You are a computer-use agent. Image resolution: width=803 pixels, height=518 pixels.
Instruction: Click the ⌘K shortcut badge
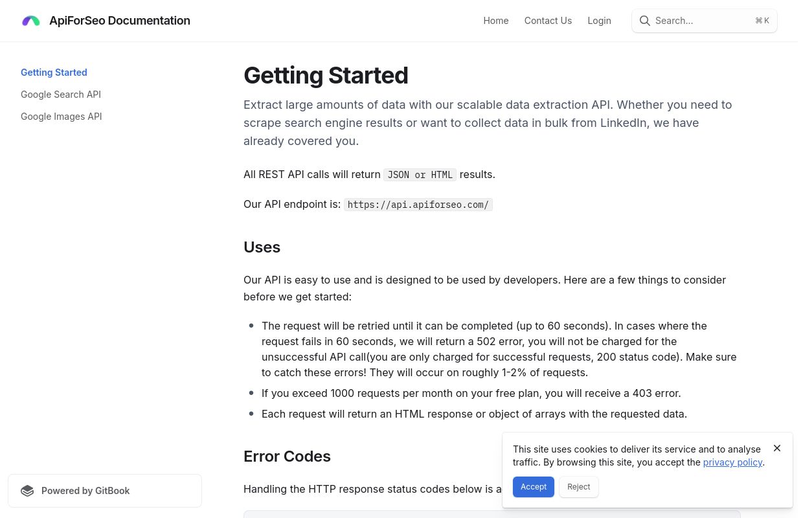coord(762,21)
